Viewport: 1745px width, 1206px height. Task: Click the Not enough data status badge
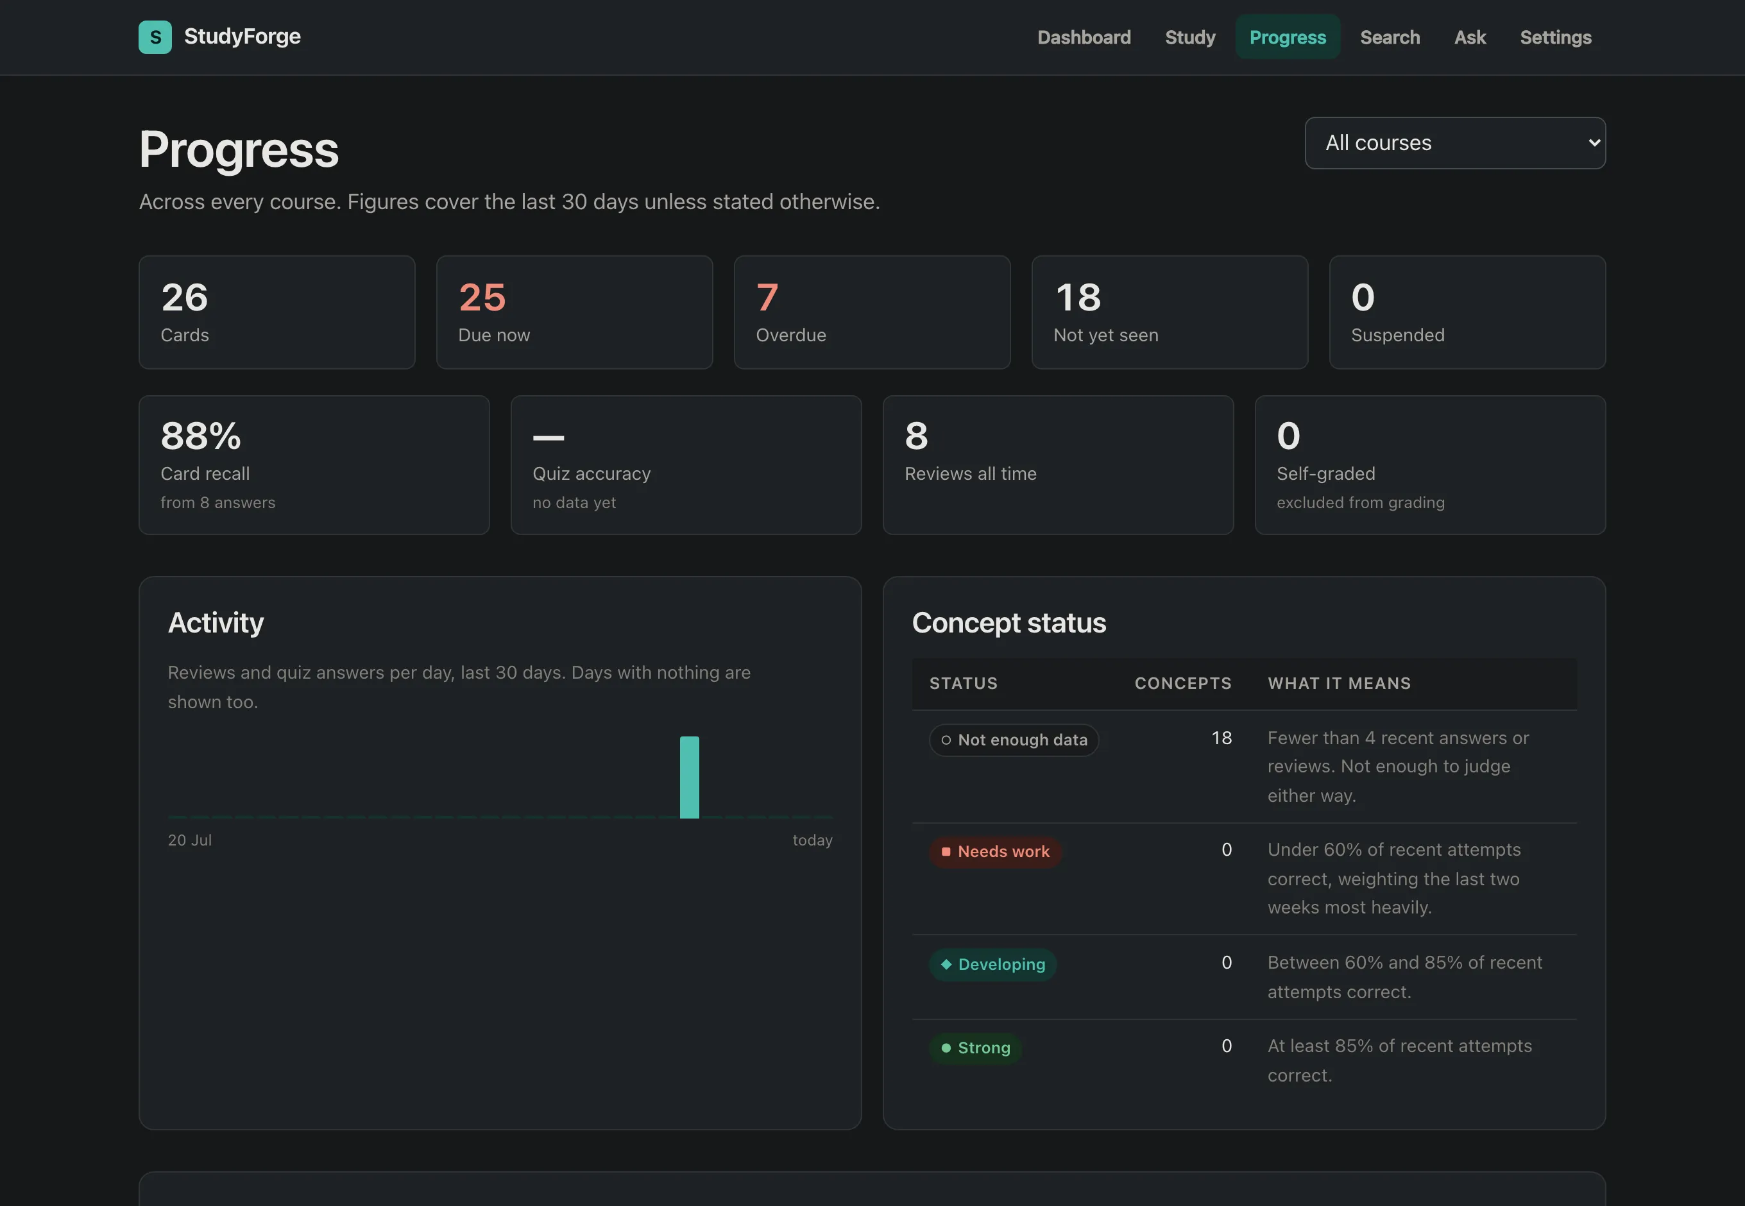click(x=1014, y=740)
